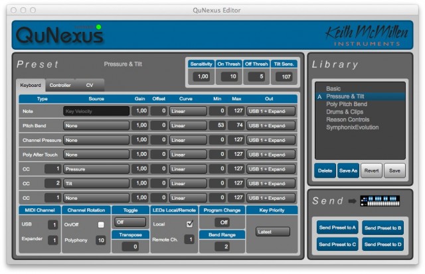Open the Key Priority Latest dropdown
This screenshot has width=425, height=274.
[273, 232]
